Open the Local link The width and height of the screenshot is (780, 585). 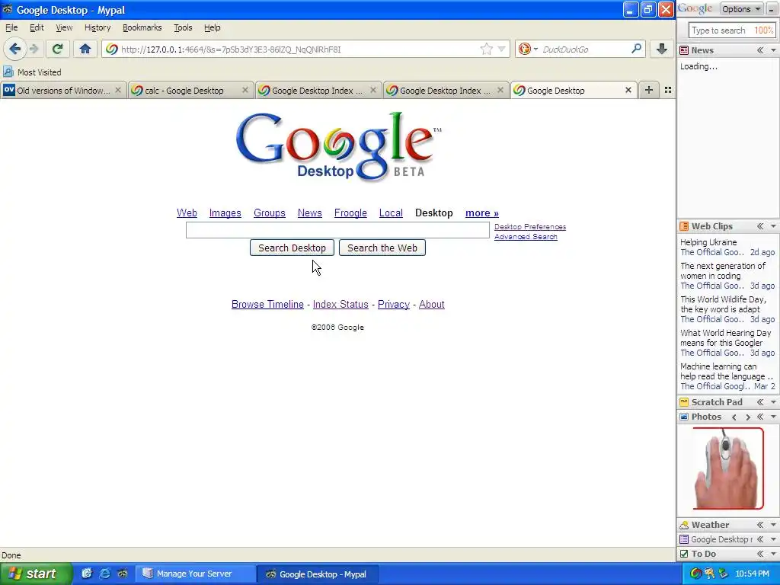(x=391, y=213)
